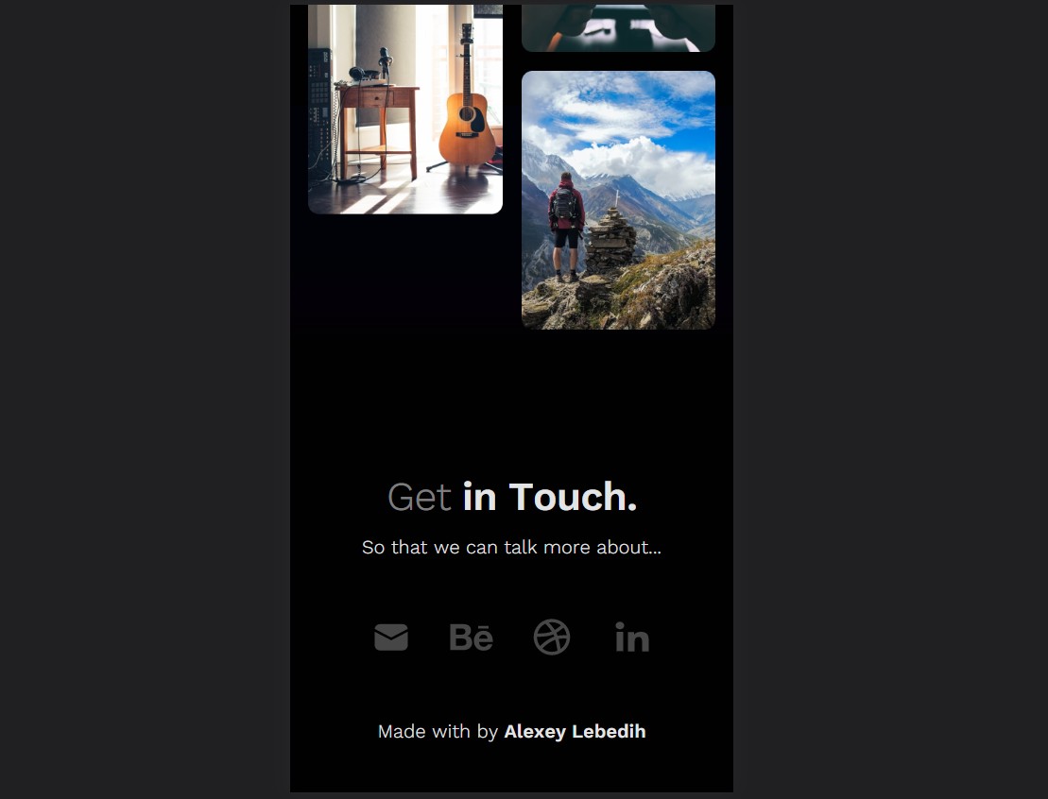Click the bold "Touch." word in the heading
Screen dimensions: 1048x799
click(x=573, y=498)
